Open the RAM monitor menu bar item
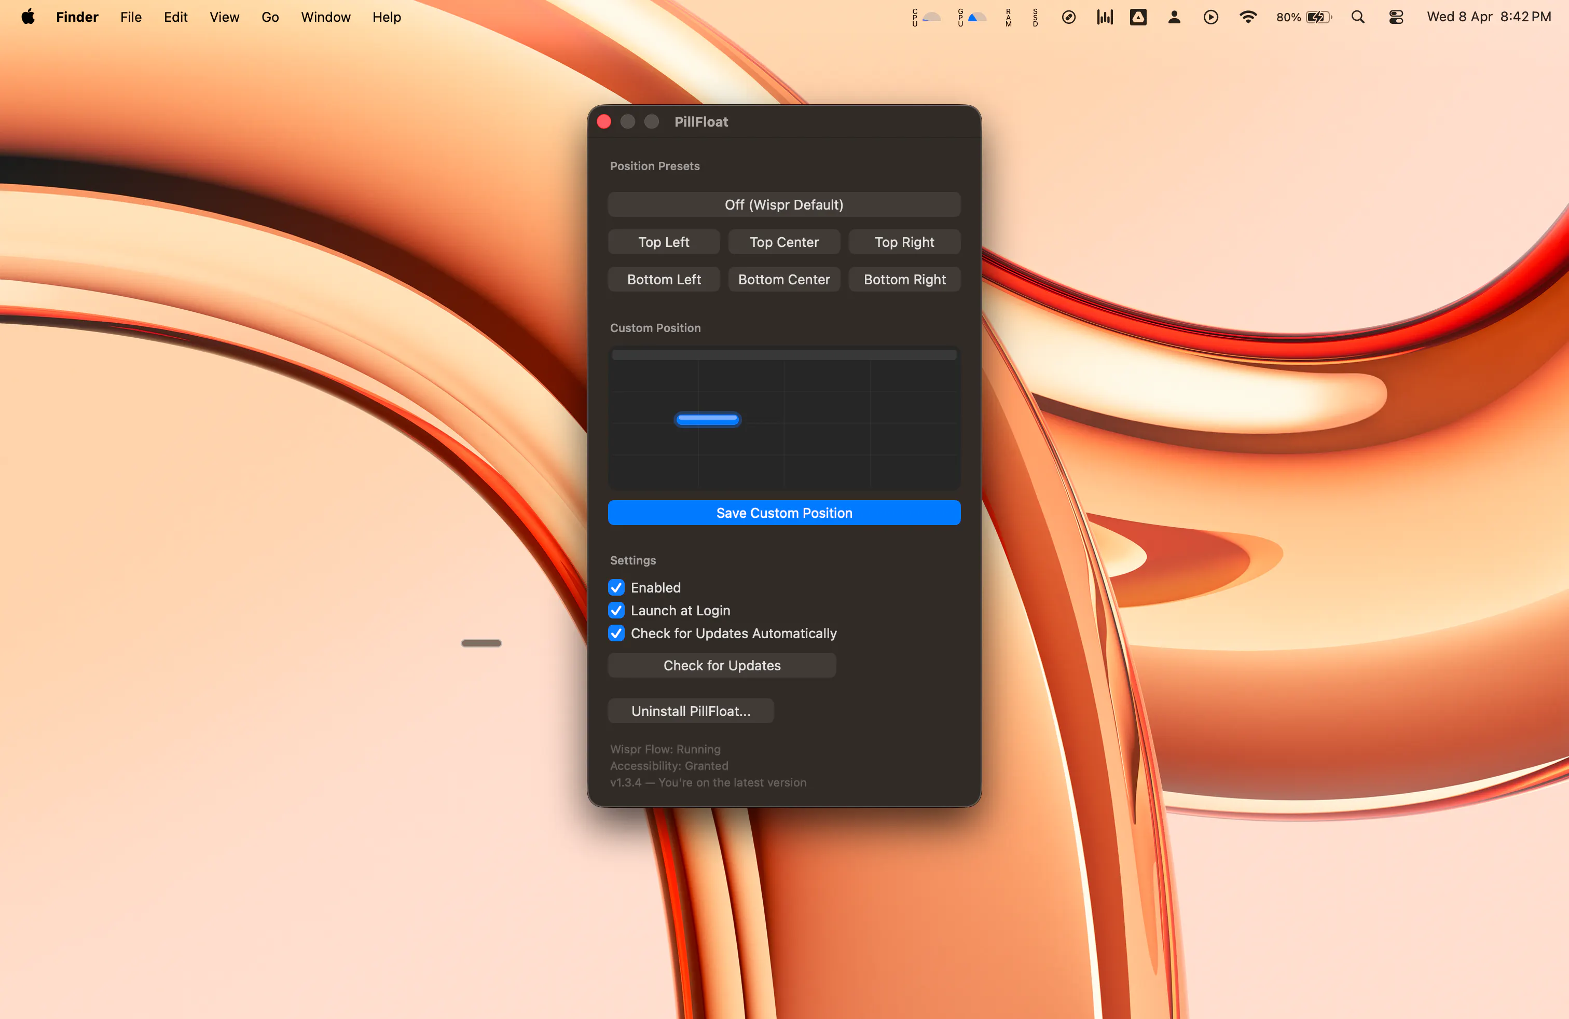The height and width of the screenshot is (1019, 1569). [x=1009, y=17]
